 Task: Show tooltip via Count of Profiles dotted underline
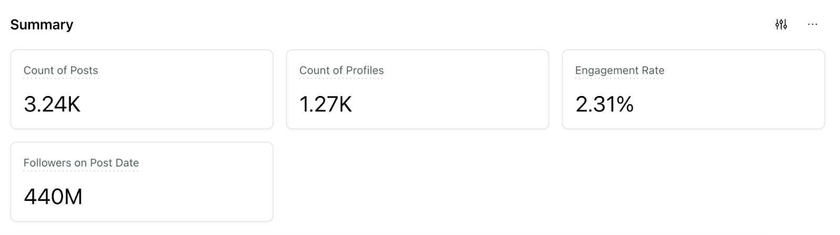[x=341, y=79]
